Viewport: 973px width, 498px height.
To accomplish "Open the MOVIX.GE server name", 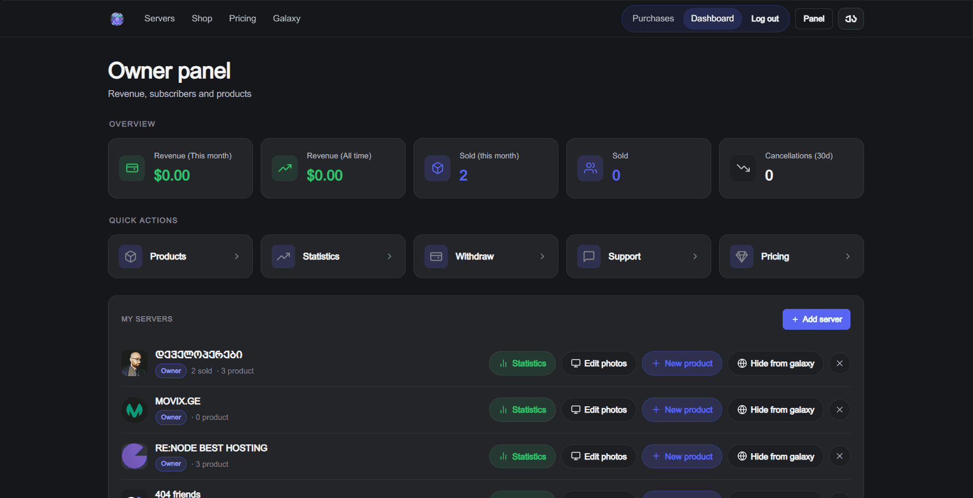I will [x=178, y=401].
